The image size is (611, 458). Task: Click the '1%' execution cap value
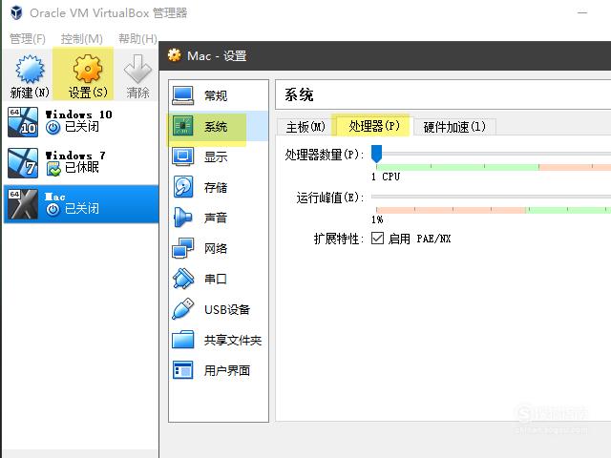click(x=377, y=219)
